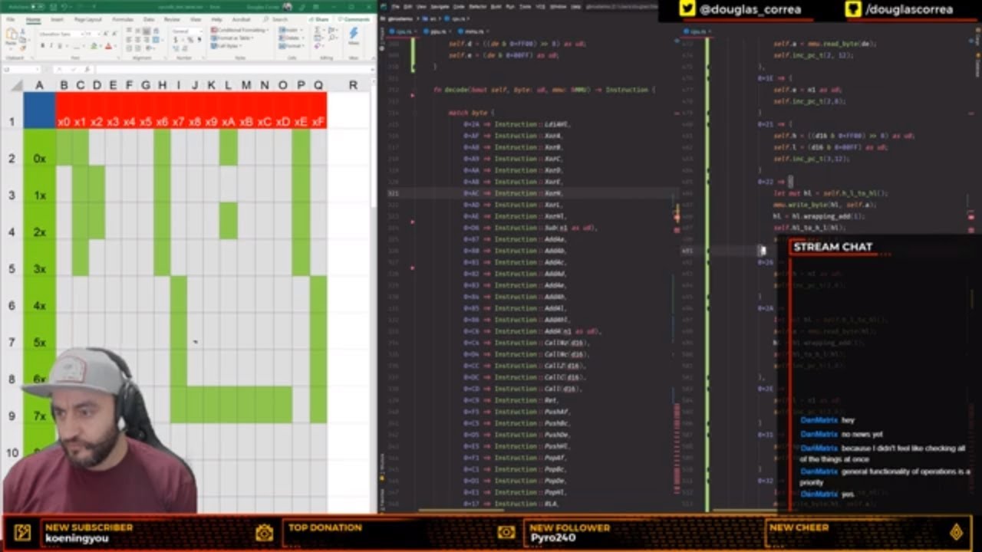Click the Paste icon in Excel ribbon
The image size is (982, 552).
[x=11, y=35]
